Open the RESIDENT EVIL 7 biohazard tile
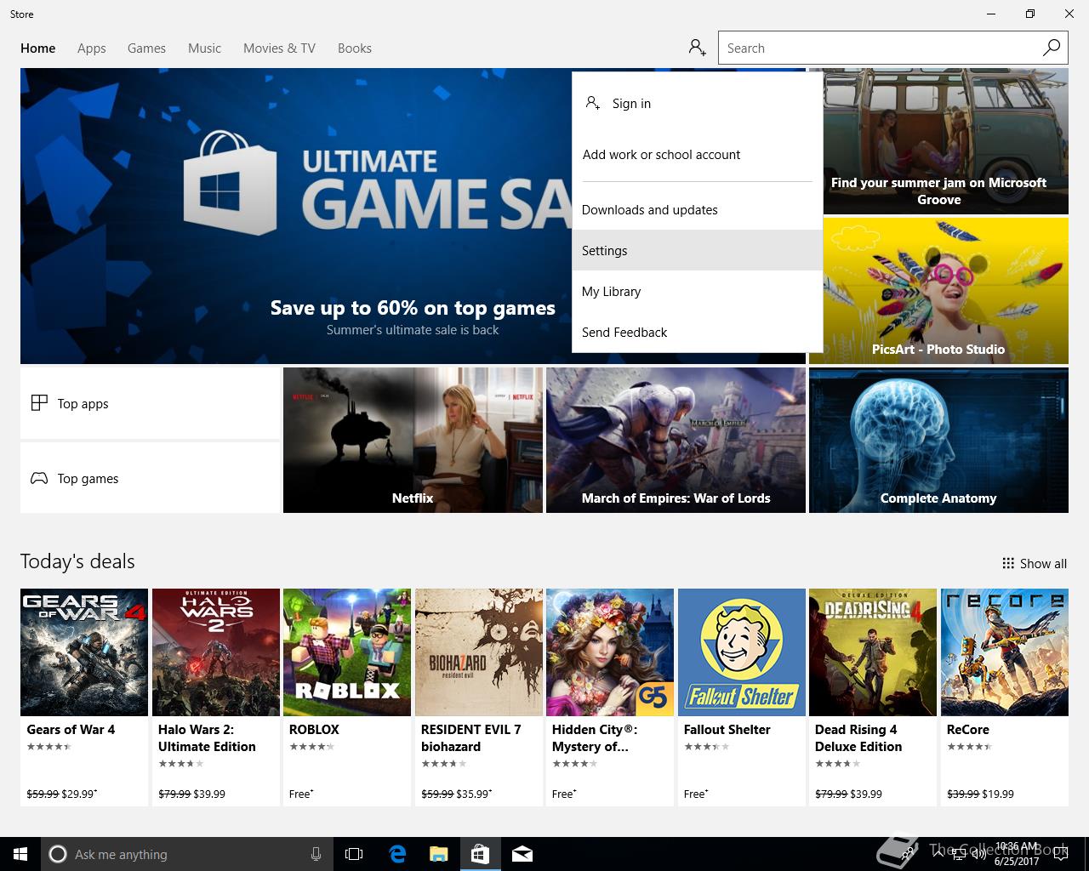This screenshot has width=1089, height=871. click(x=479, y=697)
